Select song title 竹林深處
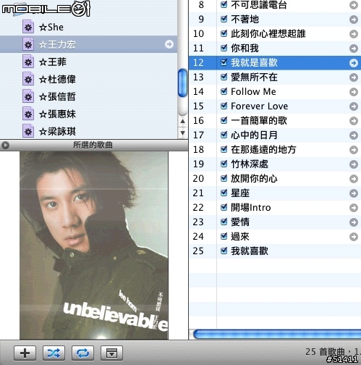This screenshot has height=365, width=361. (250, 164)
